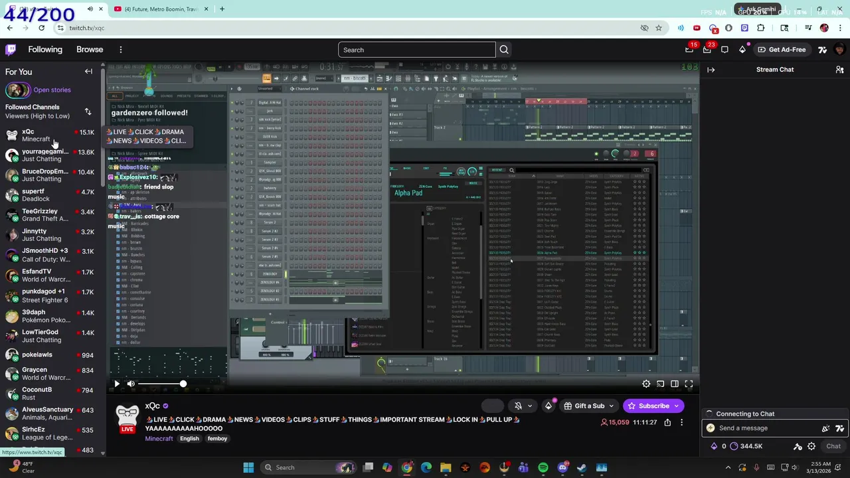Image resolution: width=850 pixels, height=478 pixels.
Task: Reload the page in Chrome
Action: [41, 28]
